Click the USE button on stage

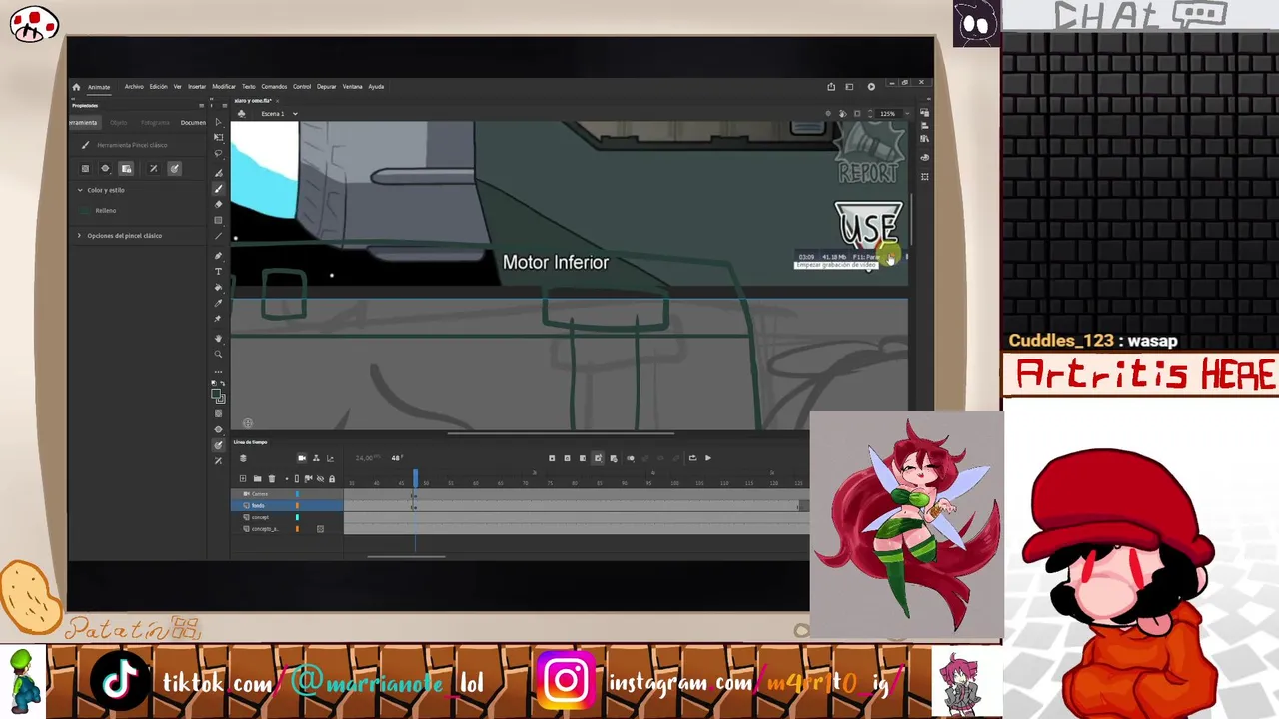click(868, 228)
